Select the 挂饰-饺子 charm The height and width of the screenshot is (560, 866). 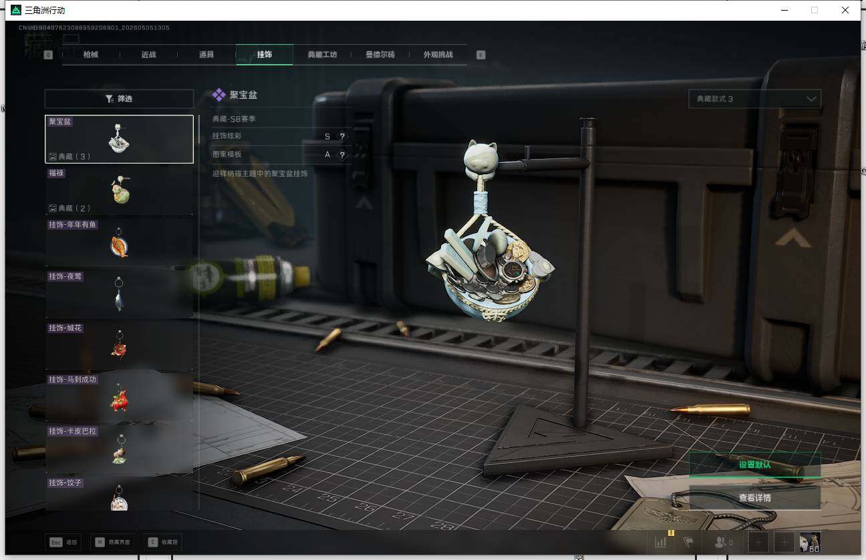click(x=119, y=494)
